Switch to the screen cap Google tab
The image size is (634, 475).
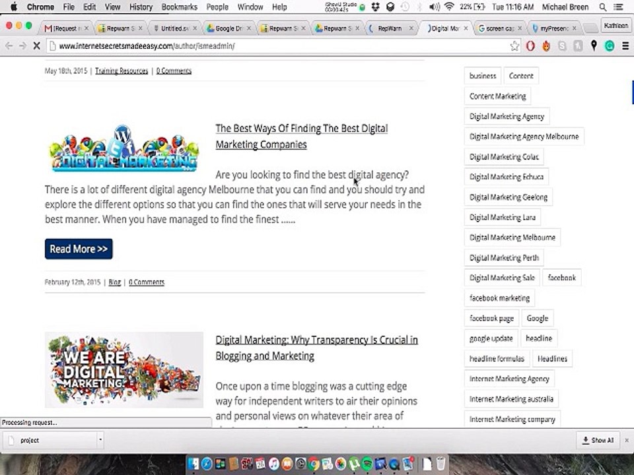(500, 28)
